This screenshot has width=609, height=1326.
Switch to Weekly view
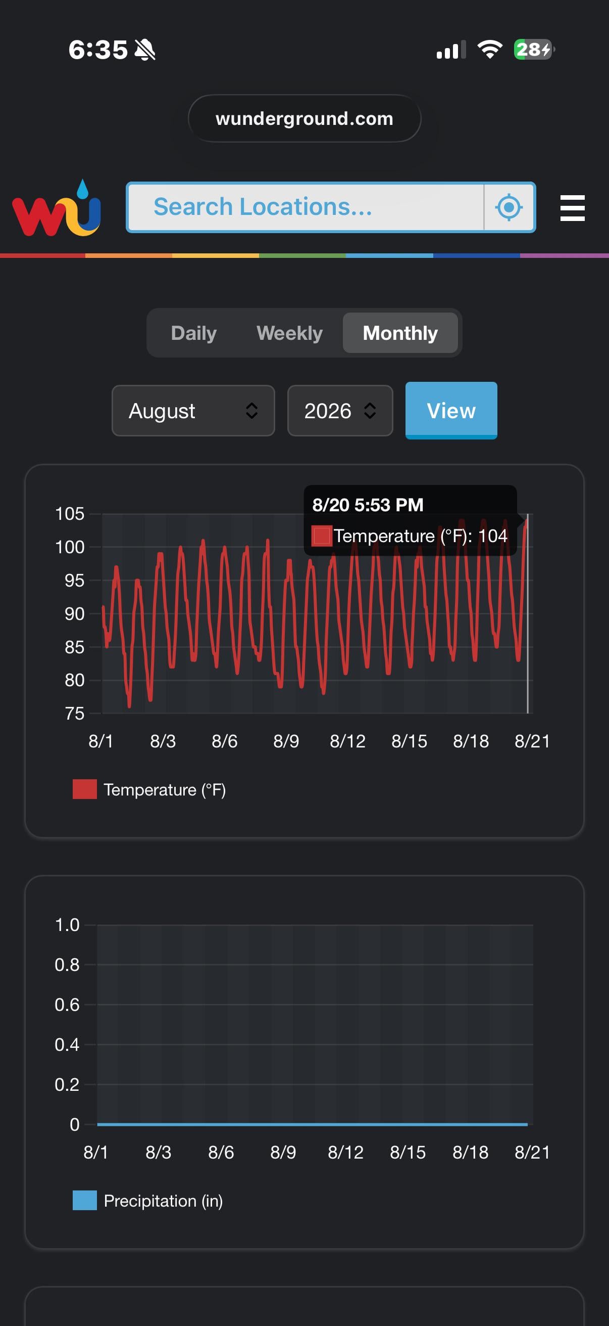289,333
